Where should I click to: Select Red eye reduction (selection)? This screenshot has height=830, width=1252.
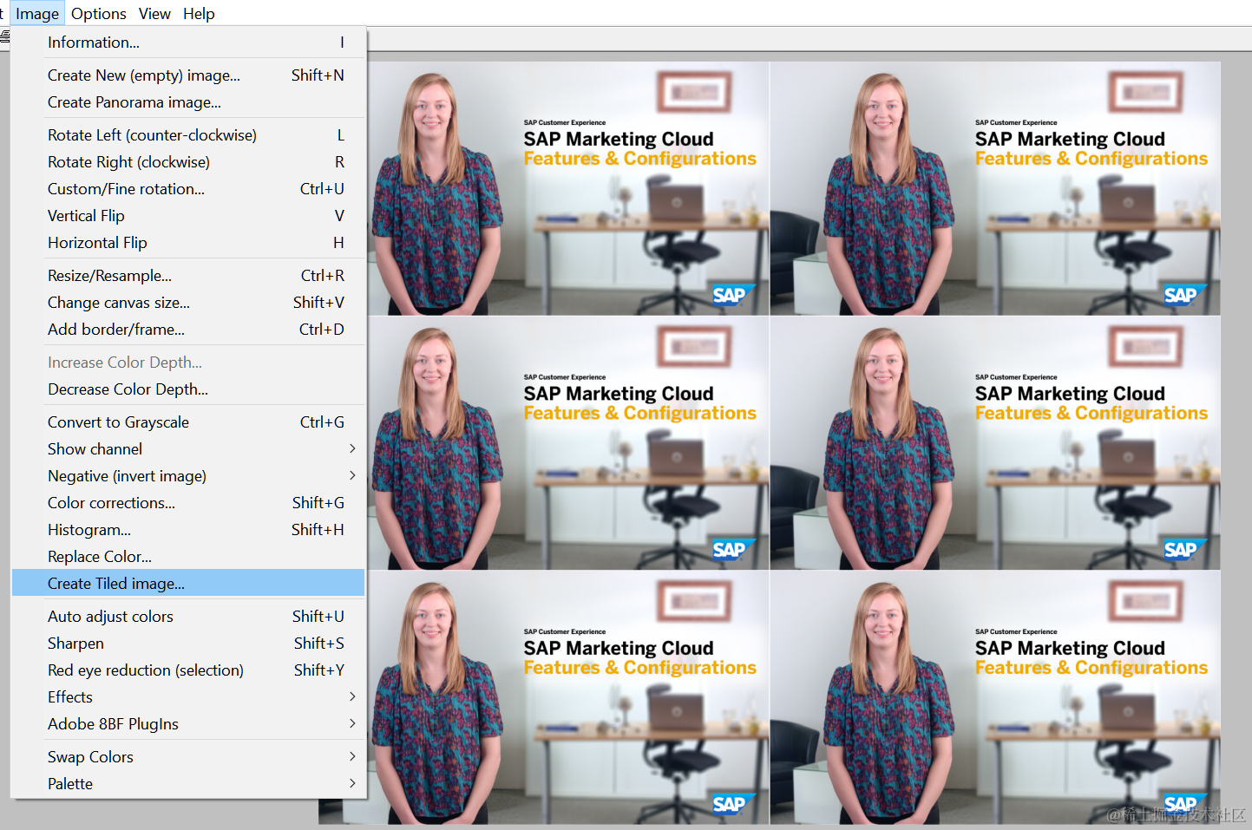tap(188, 670)
